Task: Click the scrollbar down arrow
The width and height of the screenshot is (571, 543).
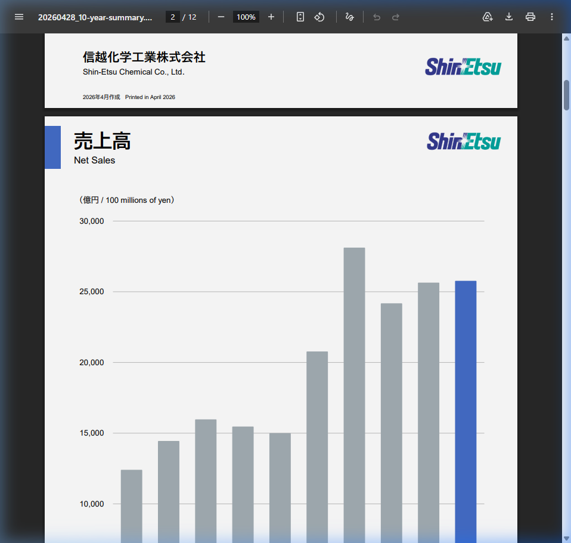Action: (566, 538)
